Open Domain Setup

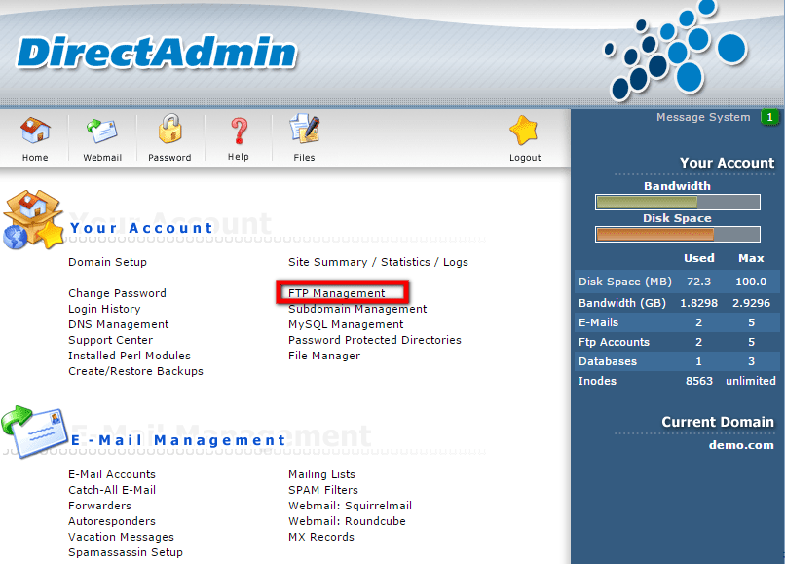point(107,262)
